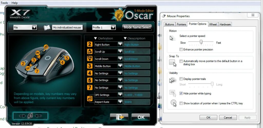The height and width of the screenshot is (128, 263).
Task: Expand the Right Button definition dropdown
Action: pos(120,44)
